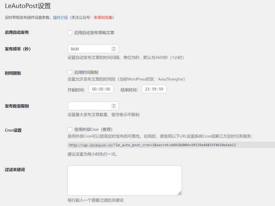The image size is (275, 206).
Task: Click the 过滤关键词 row label
Action: [x=15, y=170]
